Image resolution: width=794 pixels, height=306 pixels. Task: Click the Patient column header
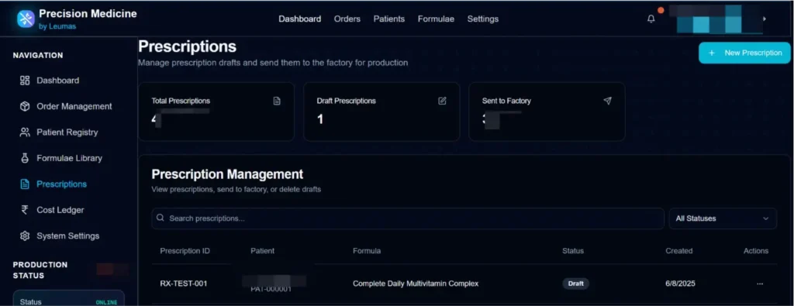pos(262,251)
